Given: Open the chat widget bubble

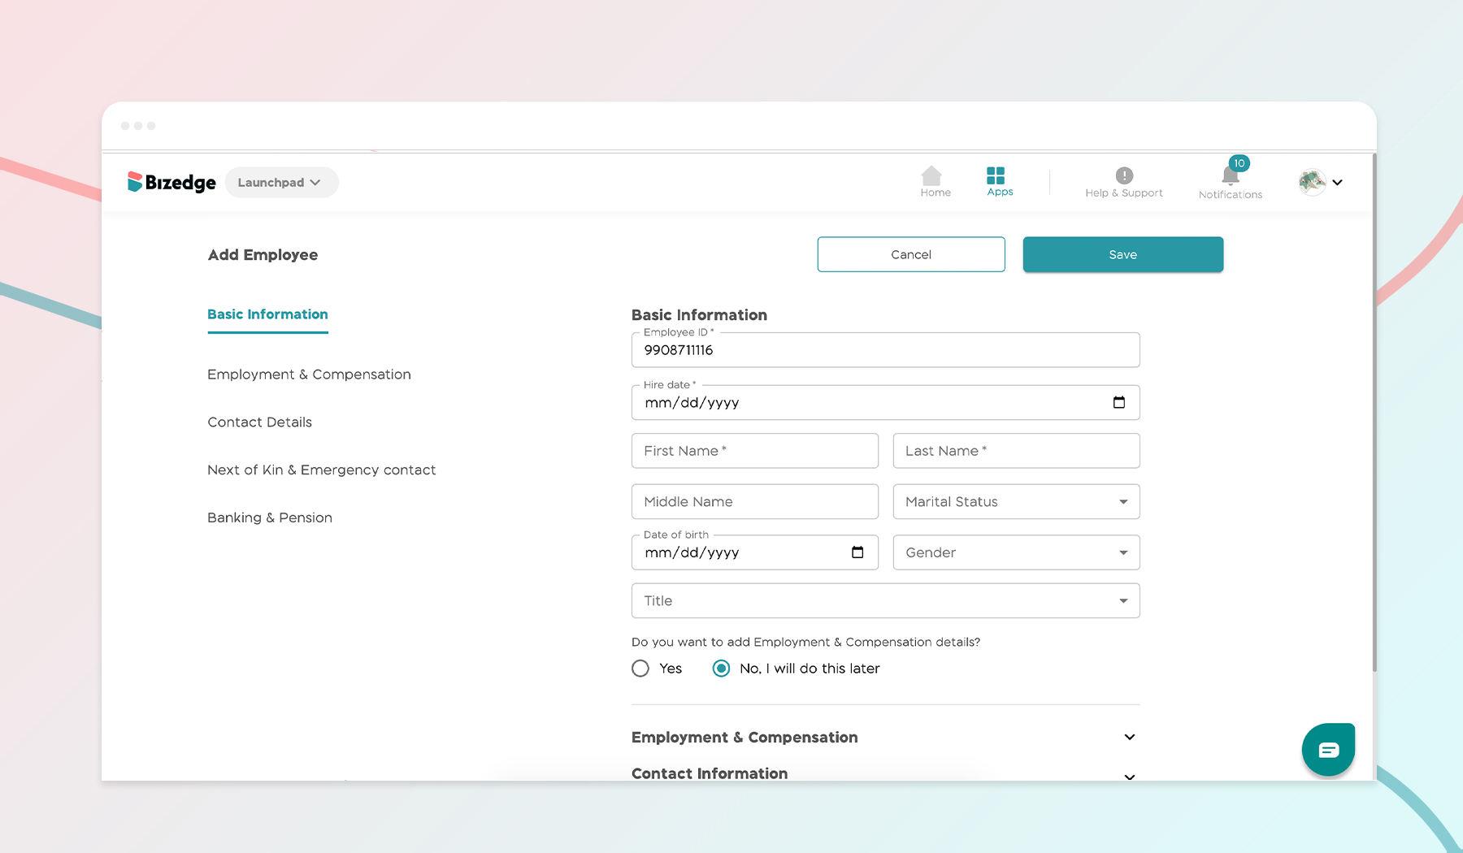Looking at the screenshot, I should coord(1328,749).
